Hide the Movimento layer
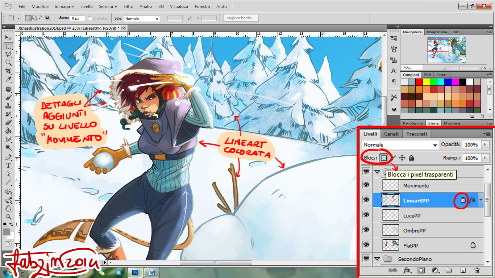 tap(366, 185)
